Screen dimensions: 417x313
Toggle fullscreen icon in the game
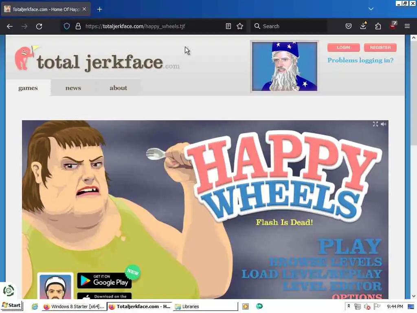pyautogui.click(x=375, y=124)
